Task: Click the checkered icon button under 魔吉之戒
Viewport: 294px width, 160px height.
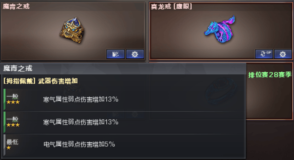Action: click(115, 54)
